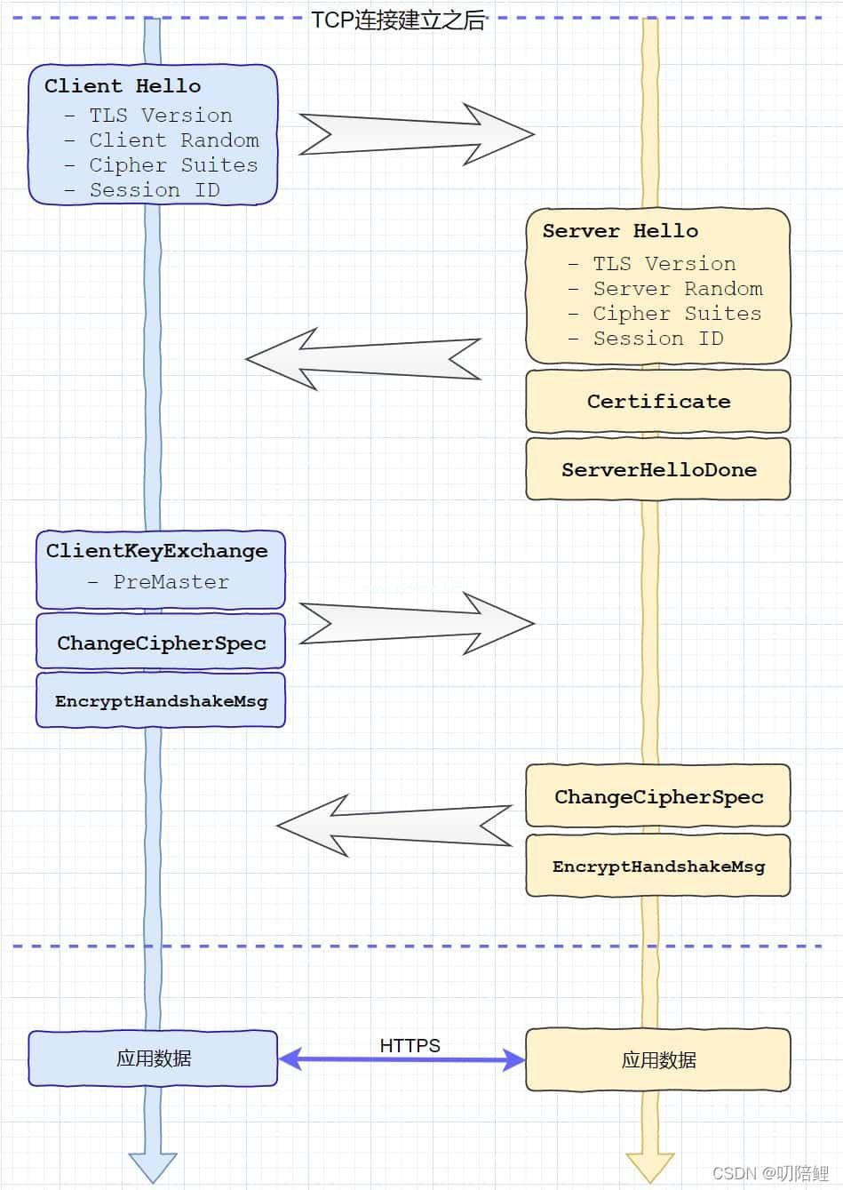Click the yellow server lifeline arrowhead
The width and height of the screenshot is (843, 1190).
click(650, 1166)
